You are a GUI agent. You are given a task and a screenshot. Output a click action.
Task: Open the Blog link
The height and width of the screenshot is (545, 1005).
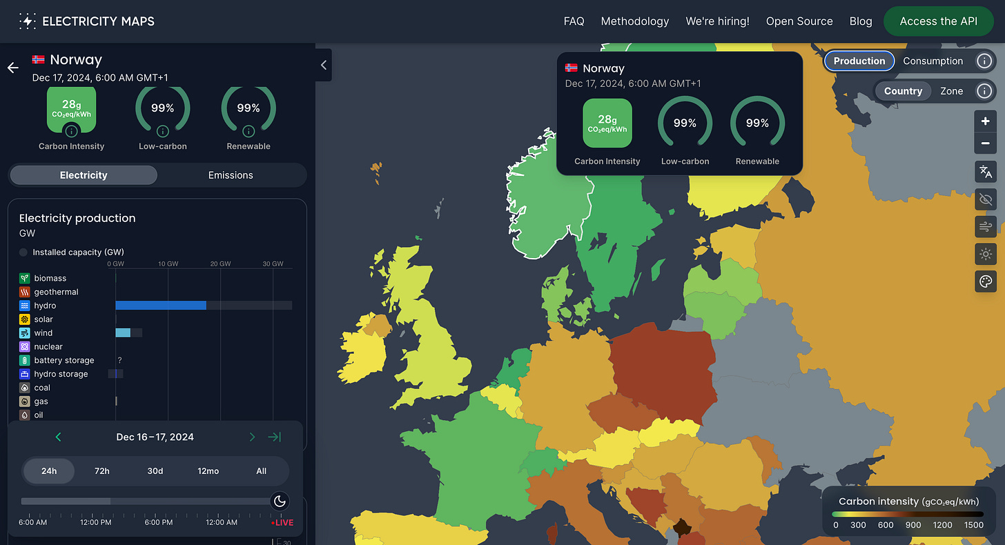(x=861, y=21)
